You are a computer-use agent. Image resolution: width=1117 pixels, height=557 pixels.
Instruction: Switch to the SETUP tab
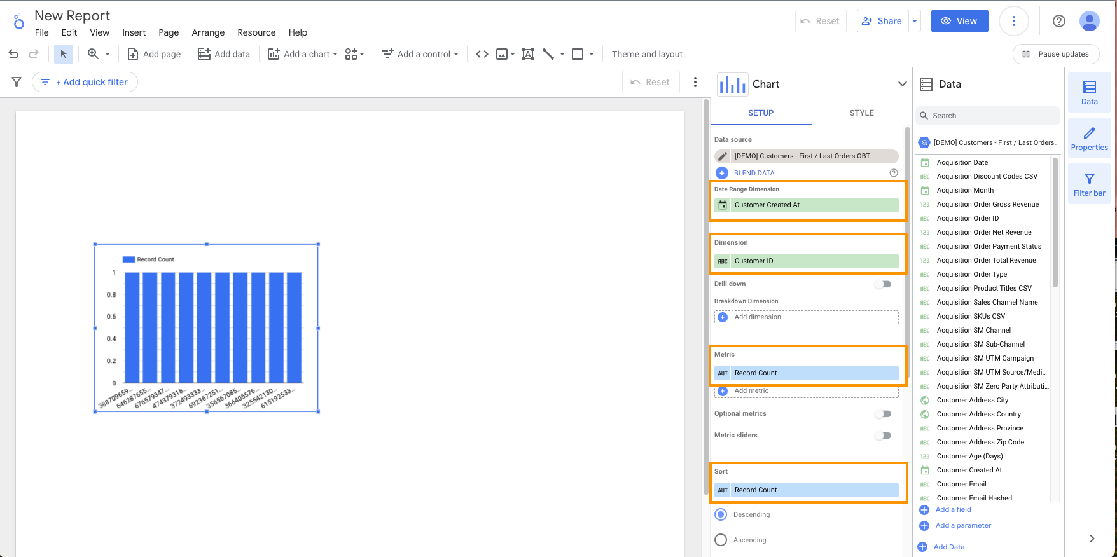[761, 113]
